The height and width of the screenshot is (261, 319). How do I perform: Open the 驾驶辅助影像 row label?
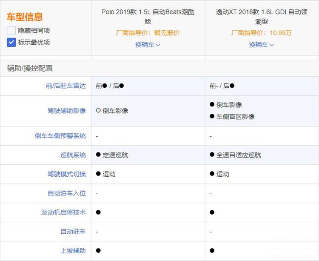66,111
